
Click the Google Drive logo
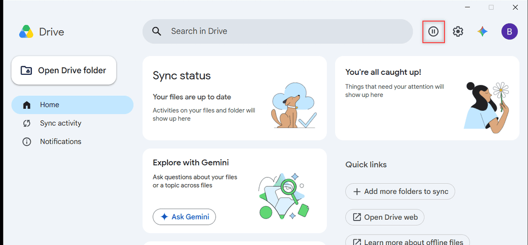click(x=26, y=32)
